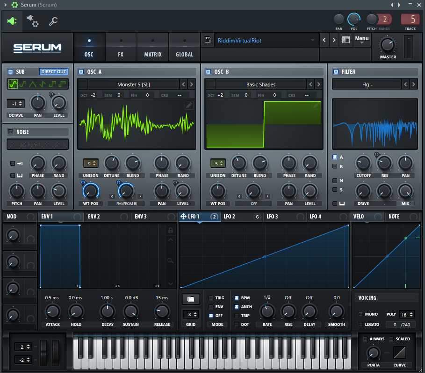Click the PITCH range number display
The image size is (425, 373).
point(384,19)
